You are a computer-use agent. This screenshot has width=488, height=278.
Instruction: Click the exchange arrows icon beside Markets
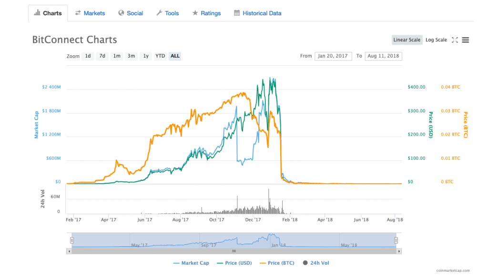(x=79, y=13)
